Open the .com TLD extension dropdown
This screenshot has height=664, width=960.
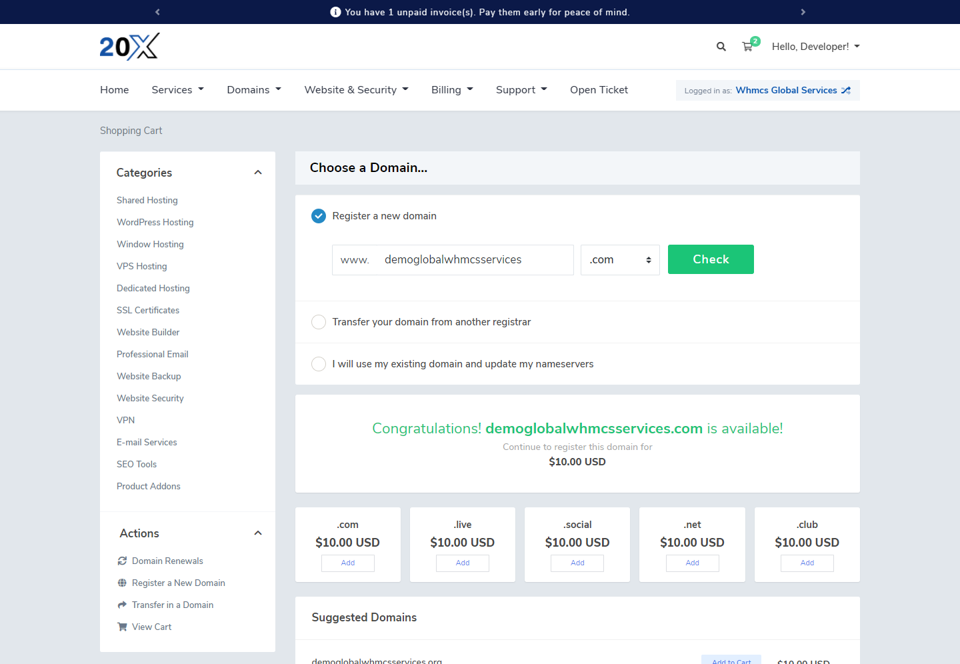(619, 260)
